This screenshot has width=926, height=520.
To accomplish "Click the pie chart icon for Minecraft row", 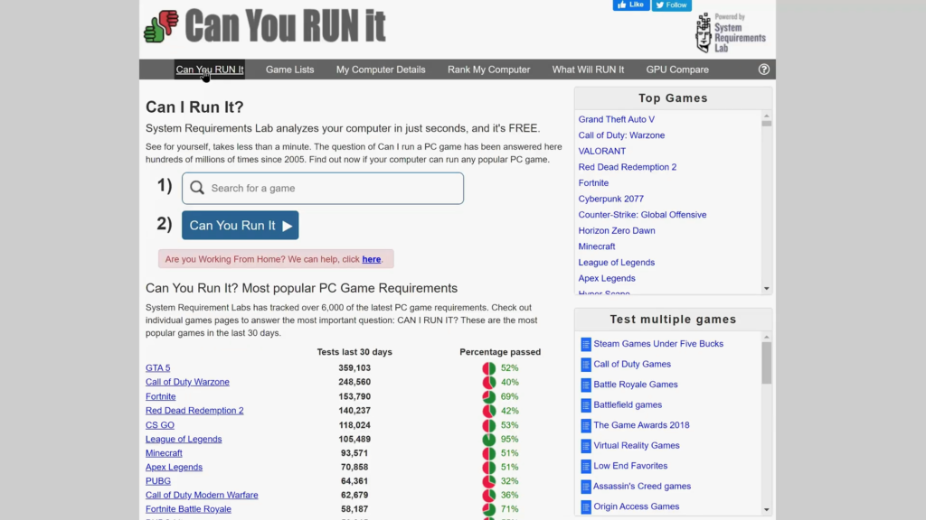I will [x=489, y=453].
